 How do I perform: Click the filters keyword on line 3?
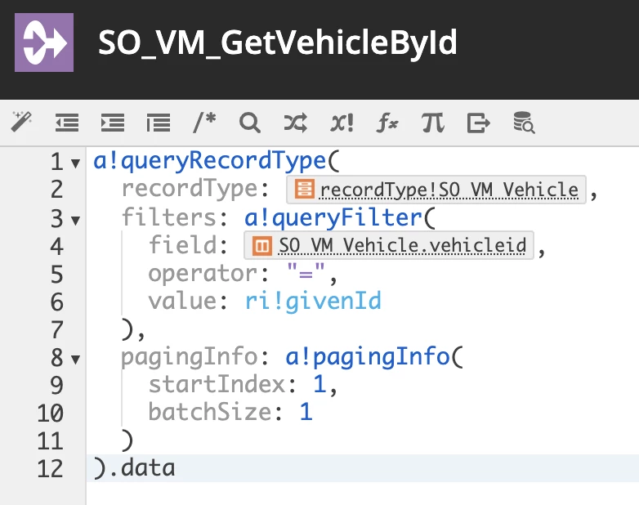pyautogui.click(x=168, y=217)
